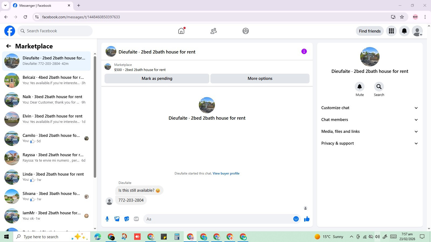Image resolution: width=431 pixels, height=242 pixels.
Task: Open the taskbar clock showing 7:57 am
Action: [x=407, y=237]
